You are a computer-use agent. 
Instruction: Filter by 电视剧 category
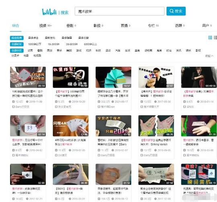(x=37, y=56)
